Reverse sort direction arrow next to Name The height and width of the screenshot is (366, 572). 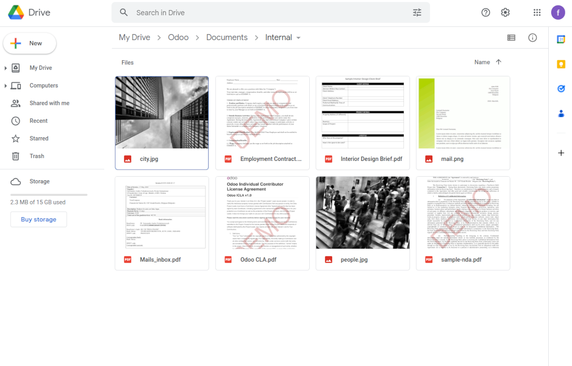(x=499, y=62)
